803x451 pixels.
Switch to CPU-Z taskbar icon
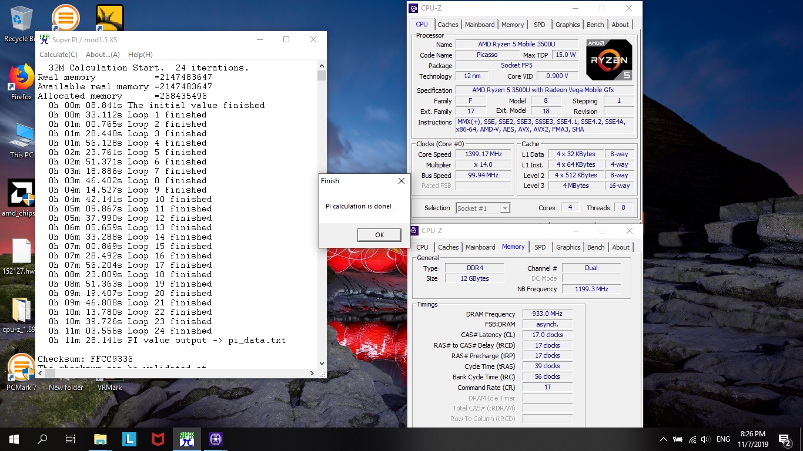tap(215, 439)
